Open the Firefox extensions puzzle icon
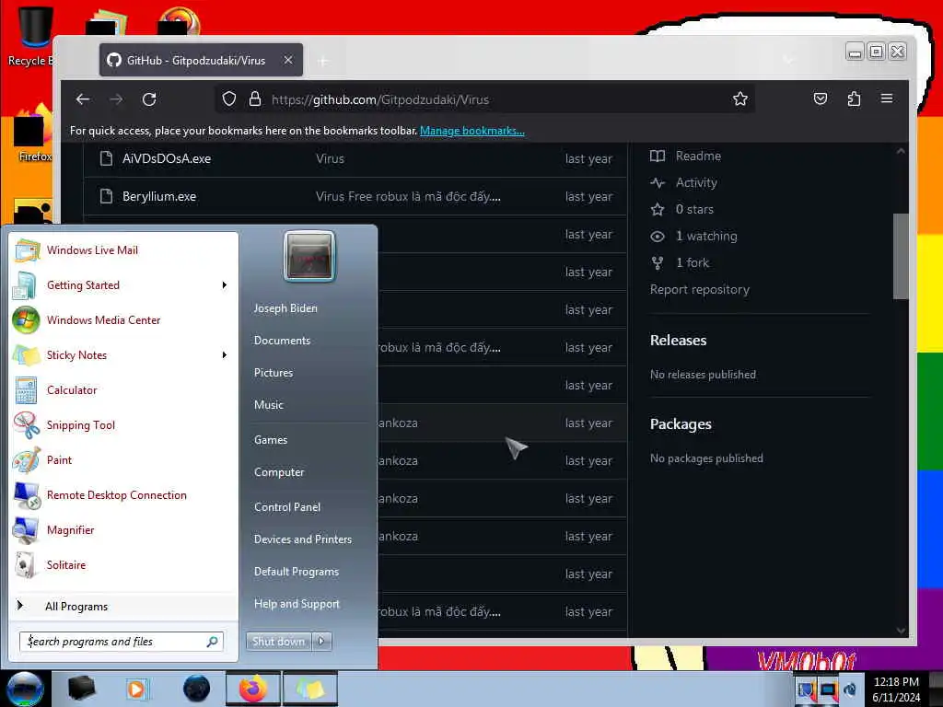Viewport: 943px width, 707px height. point(854,99)
